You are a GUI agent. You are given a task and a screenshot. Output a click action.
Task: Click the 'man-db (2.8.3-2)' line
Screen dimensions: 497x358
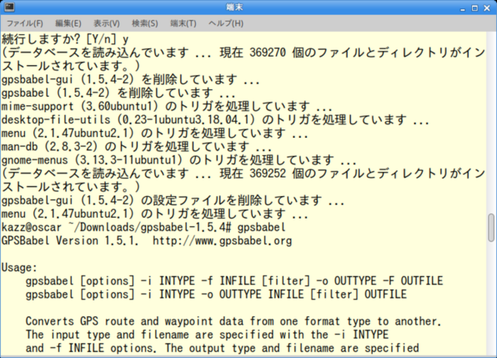(137, 146)
